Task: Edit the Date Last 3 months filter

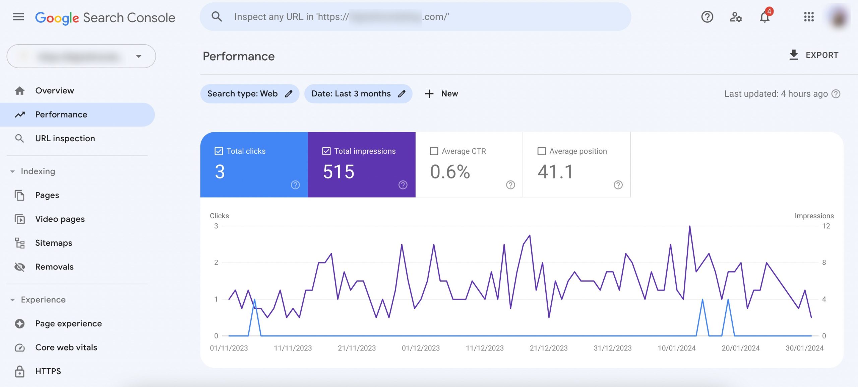Action: (x=402, y=93)
